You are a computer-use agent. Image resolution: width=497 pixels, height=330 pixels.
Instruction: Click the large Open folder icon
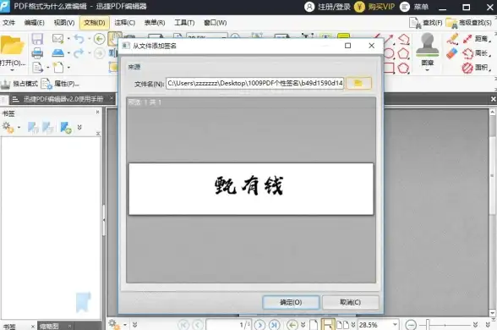click(x=12, y=46)
